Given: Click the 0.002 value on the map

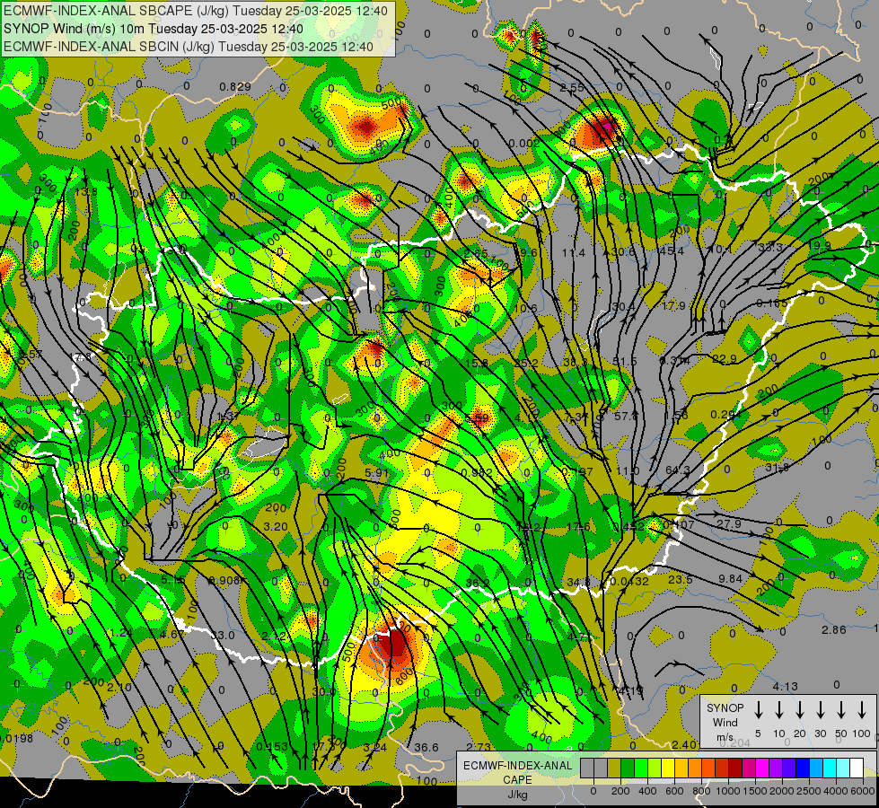Looking at the screenshot, I should point(524,144).
